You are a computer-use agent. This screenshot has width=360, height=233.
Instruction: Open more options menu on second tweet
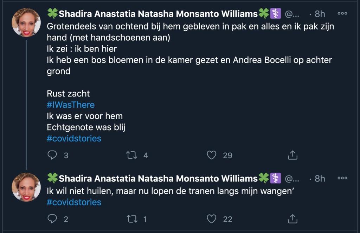click(x=342, y=178)
